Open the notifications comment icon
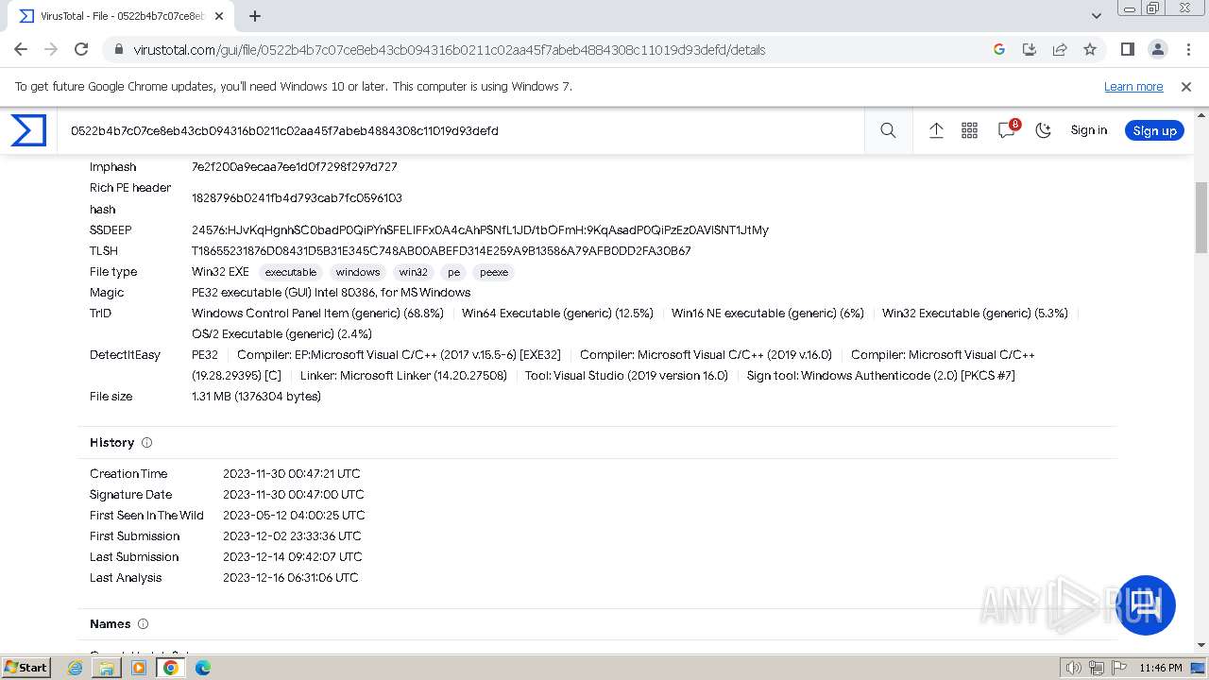This screenshot has width=1209, height=680. (1007, 130)
